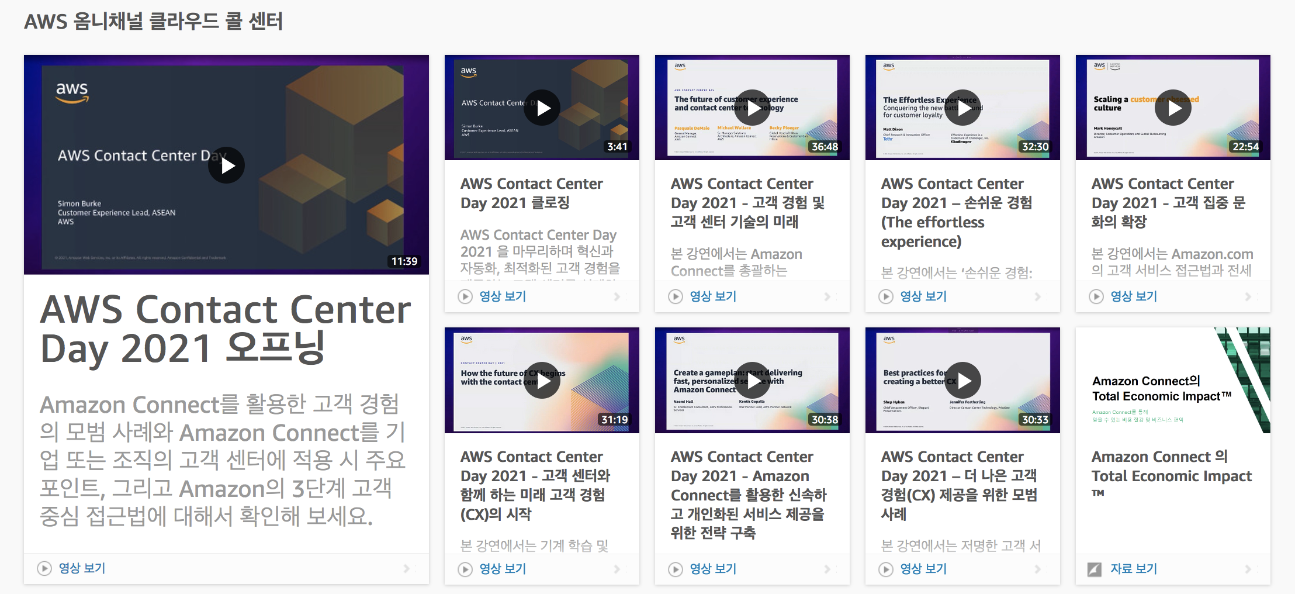Click the footer chevron on the 고객 집중 문화의 확장 card
The height and width of the screenshot is (594, 1295).
(1248, 296)
